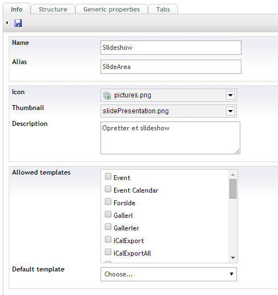
Task: Toggle the Galleri template checkbox
Action: (x=108, y=215)
